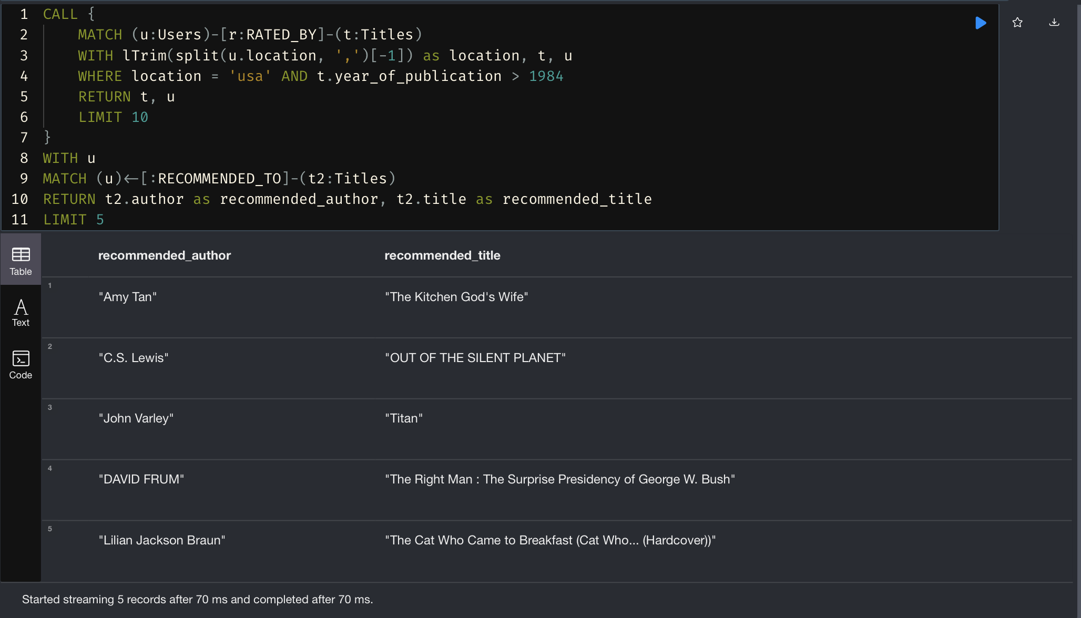Click the CALL keyword in the editor

tap(60, 14)
